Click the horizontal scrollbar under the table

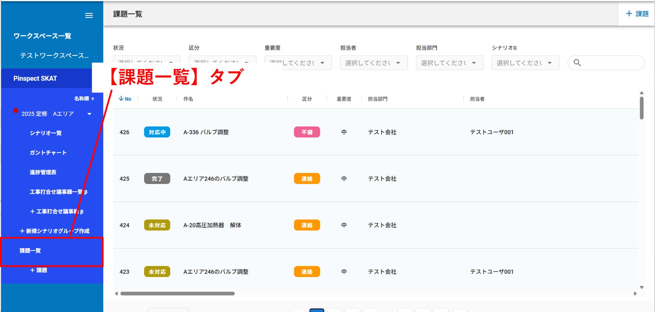(x=177, y=294)
